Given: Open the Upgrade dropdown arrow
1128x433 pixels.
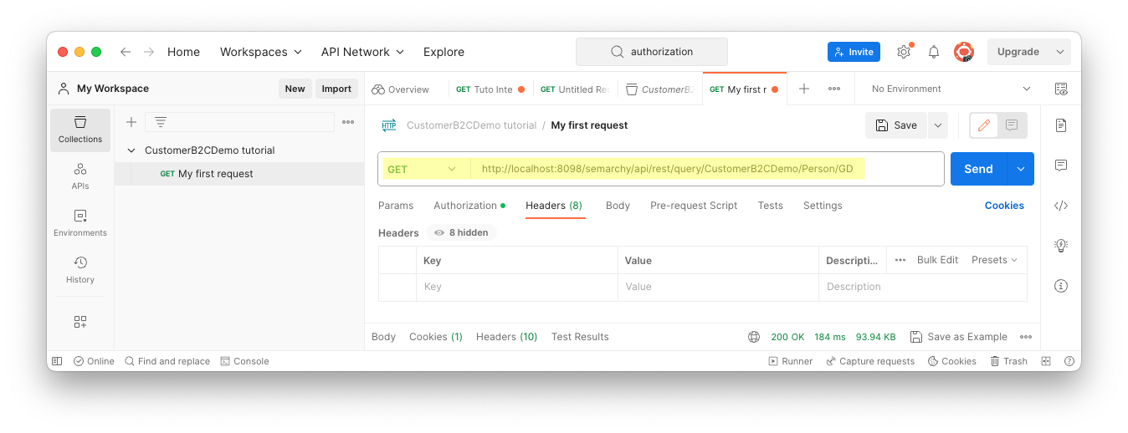Looking at the screenshot, I should click(x=1060, y=52).
